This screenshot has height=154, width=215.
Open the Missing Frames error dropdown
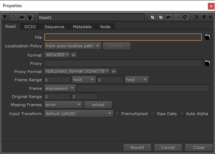click(x=63, y=105)
